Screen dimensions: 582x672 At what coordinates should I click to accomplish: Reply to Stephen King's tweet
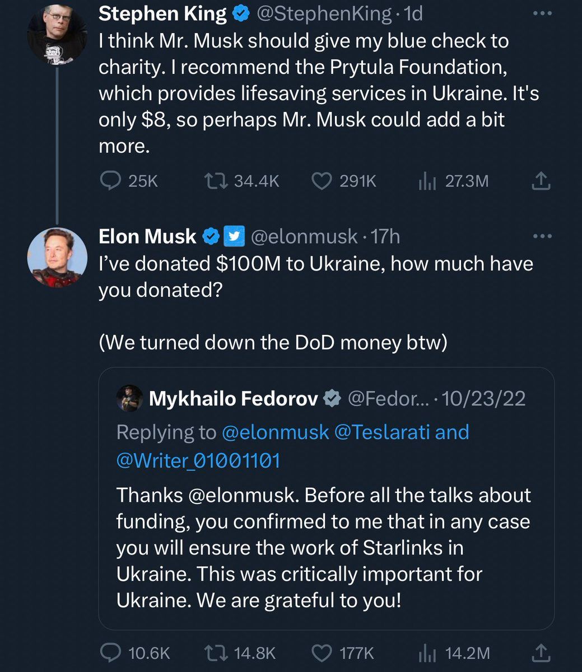[x=110, y=181]
